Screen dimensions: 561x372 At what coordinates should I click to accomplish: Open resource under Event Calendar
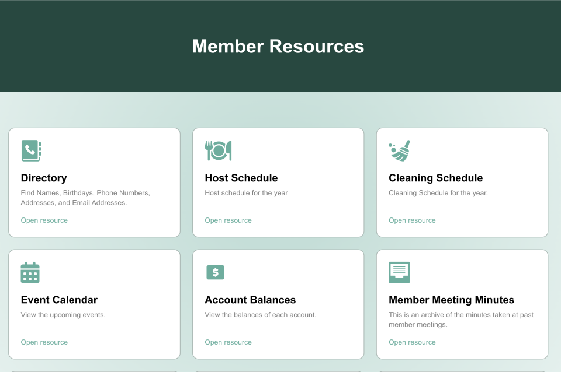(44, 342)
